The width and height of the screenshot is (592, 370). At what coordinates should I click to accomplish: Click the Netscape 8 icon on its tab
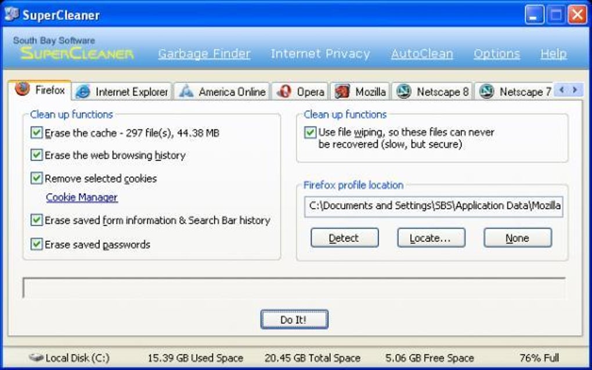pyautogui.click(x=403, y=92)
